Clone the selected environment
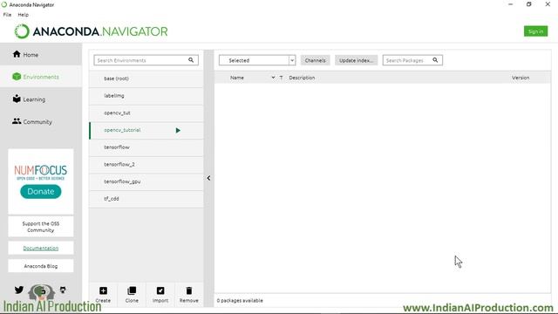558x314 pixels. click(x=132, y=295)
